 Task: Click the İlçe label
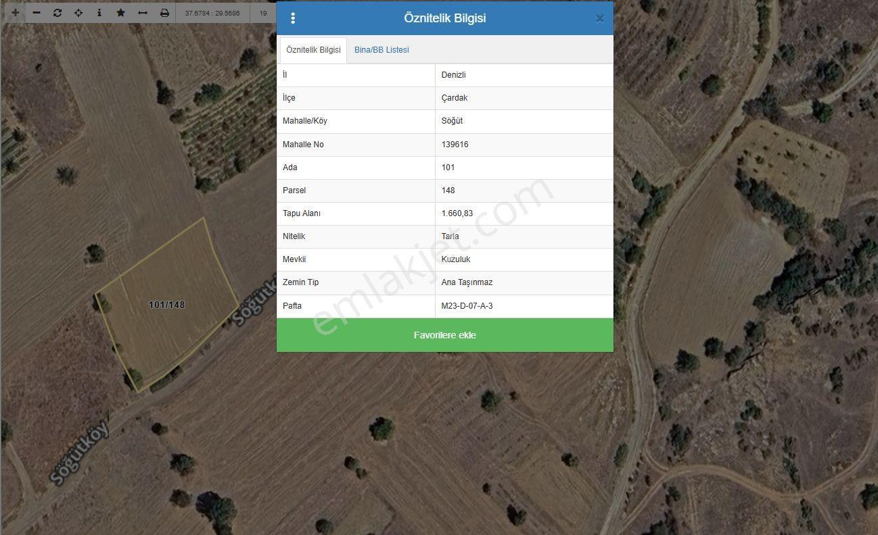(x=289, y=98)
